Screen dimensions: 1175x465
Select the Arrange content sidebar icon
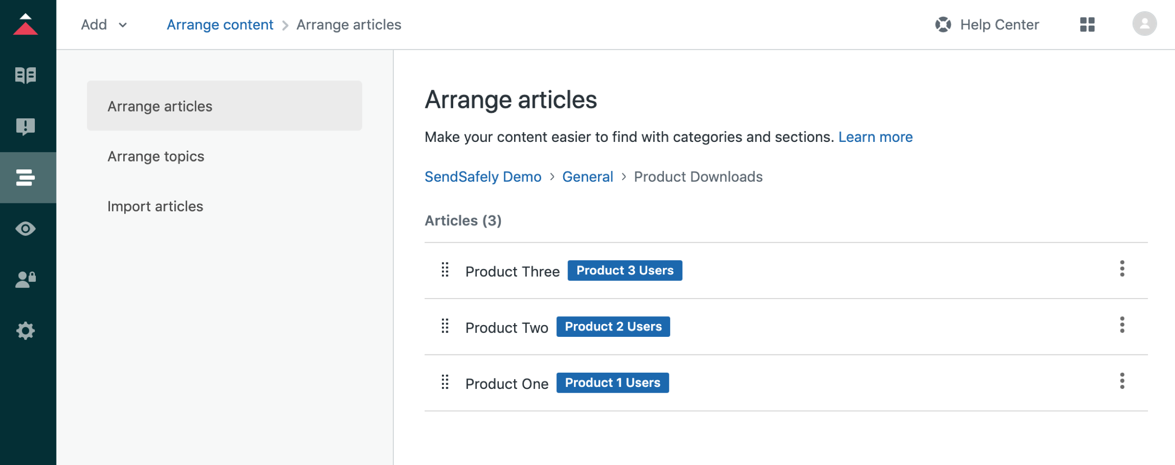(x=26, y=177)
